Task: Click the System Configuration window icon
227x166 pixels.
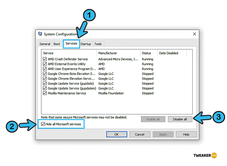Action: coord(40,34)
